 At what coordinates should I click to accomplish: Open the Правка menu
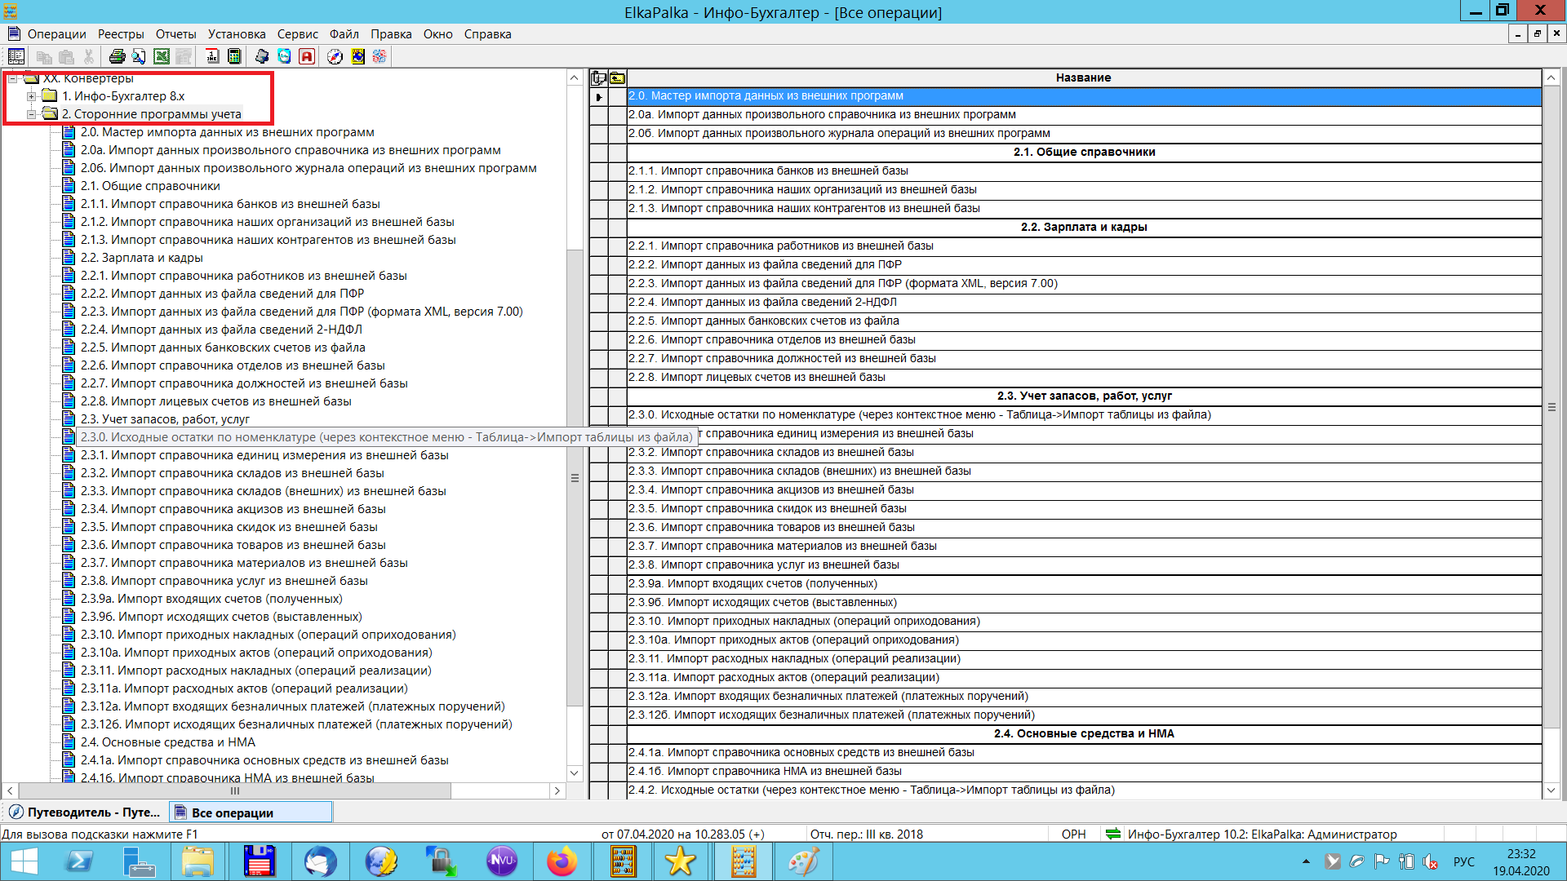391,34
